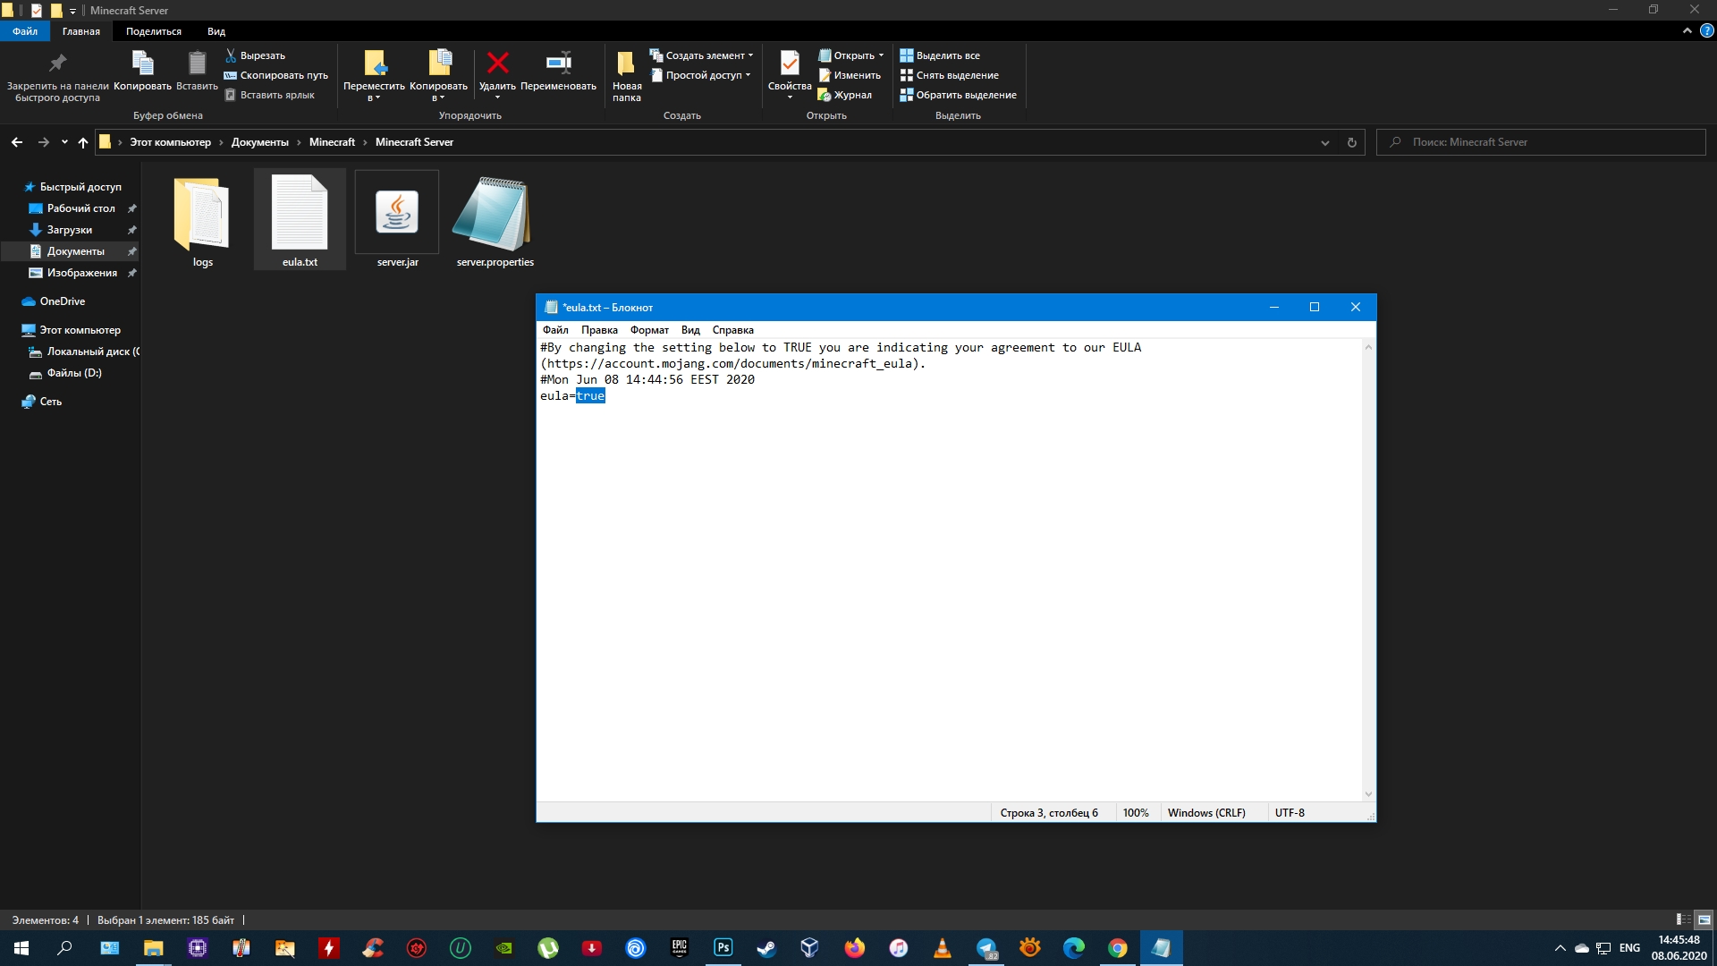1717x966 pixels.
Task: Select the server.properties file
Action: pos(495,220)
